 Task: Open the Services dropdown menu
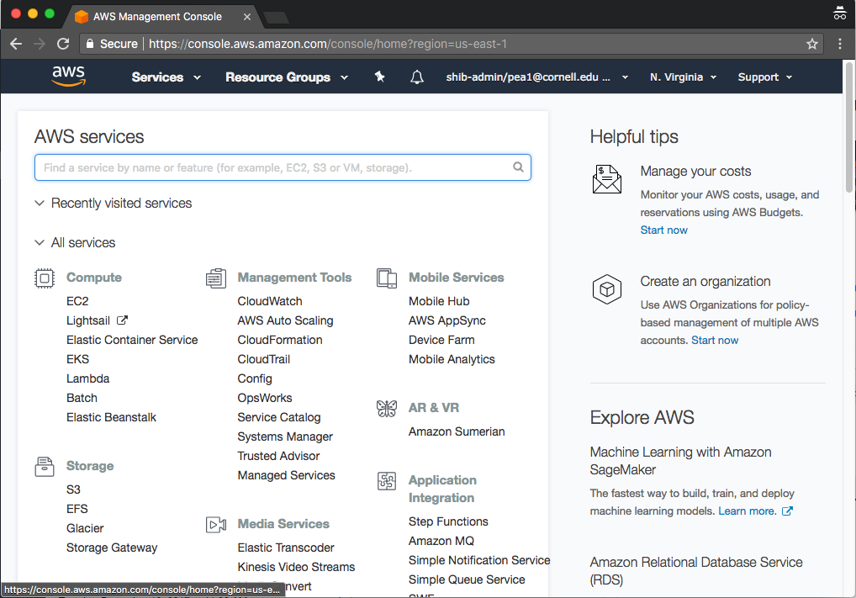[x=166, y=77]
